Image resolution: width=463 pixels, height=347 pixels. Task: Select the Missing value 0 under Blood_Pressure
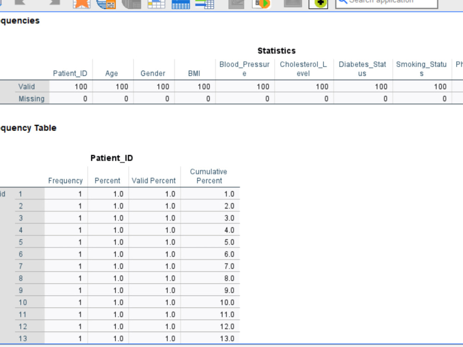[x=267, y=99]
